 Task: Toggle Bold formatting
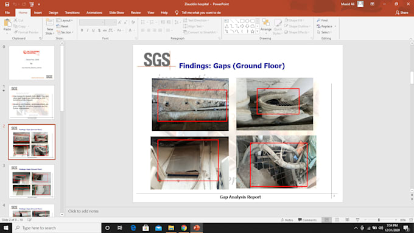coord(82,30)
